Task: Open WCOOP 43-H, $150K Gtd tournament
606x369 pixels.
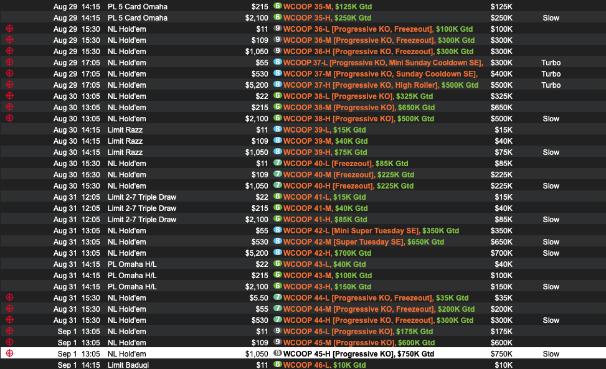Action: 327,286
